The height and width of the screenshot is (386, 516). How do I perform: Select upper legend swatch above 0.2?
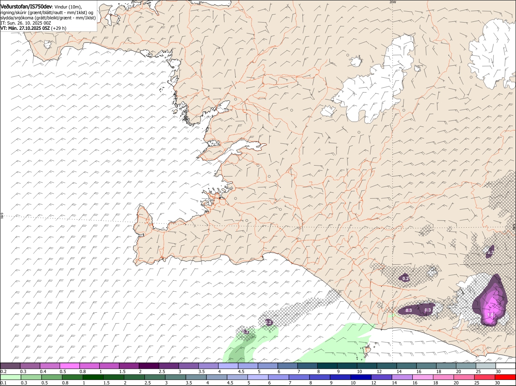click(10, 366)
